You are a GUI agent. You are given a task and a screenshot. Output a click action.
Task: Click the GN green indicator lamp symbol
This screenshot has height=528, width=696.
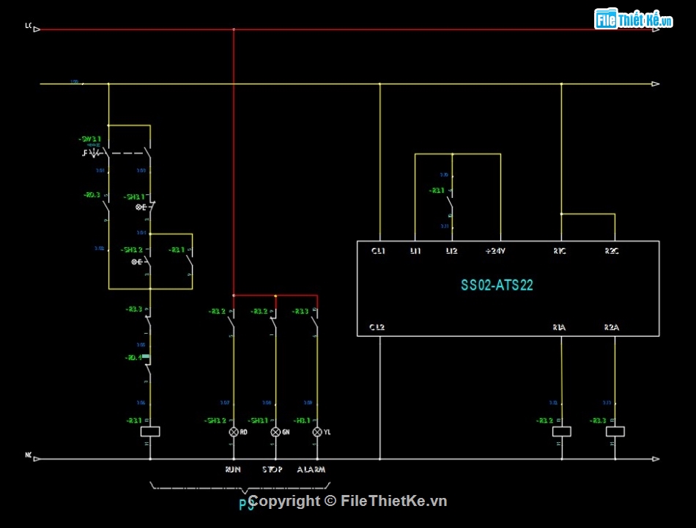[275, 432]
